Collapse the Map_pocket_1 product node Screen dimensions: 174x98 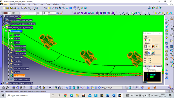click(x=3, y=27)
